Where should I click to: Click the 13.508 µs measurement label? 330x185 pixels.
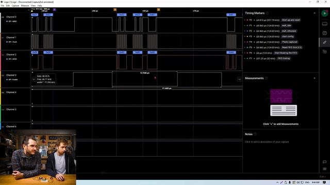(144, 73)
